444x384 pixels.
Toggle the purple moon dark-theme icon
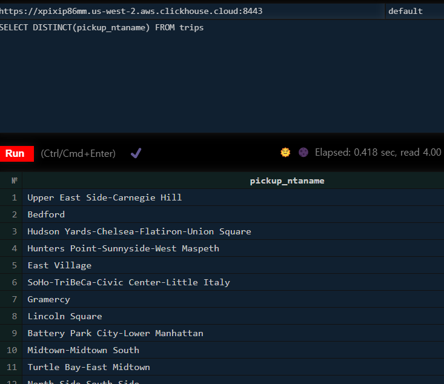click(x=303, y=153)
